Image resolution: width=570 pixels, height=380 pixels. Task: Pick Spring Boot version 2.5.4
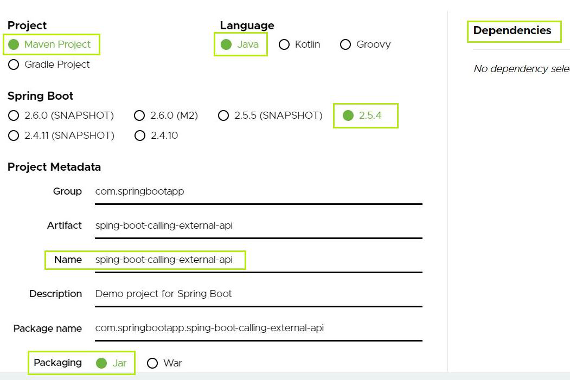[x=348, y=115]
